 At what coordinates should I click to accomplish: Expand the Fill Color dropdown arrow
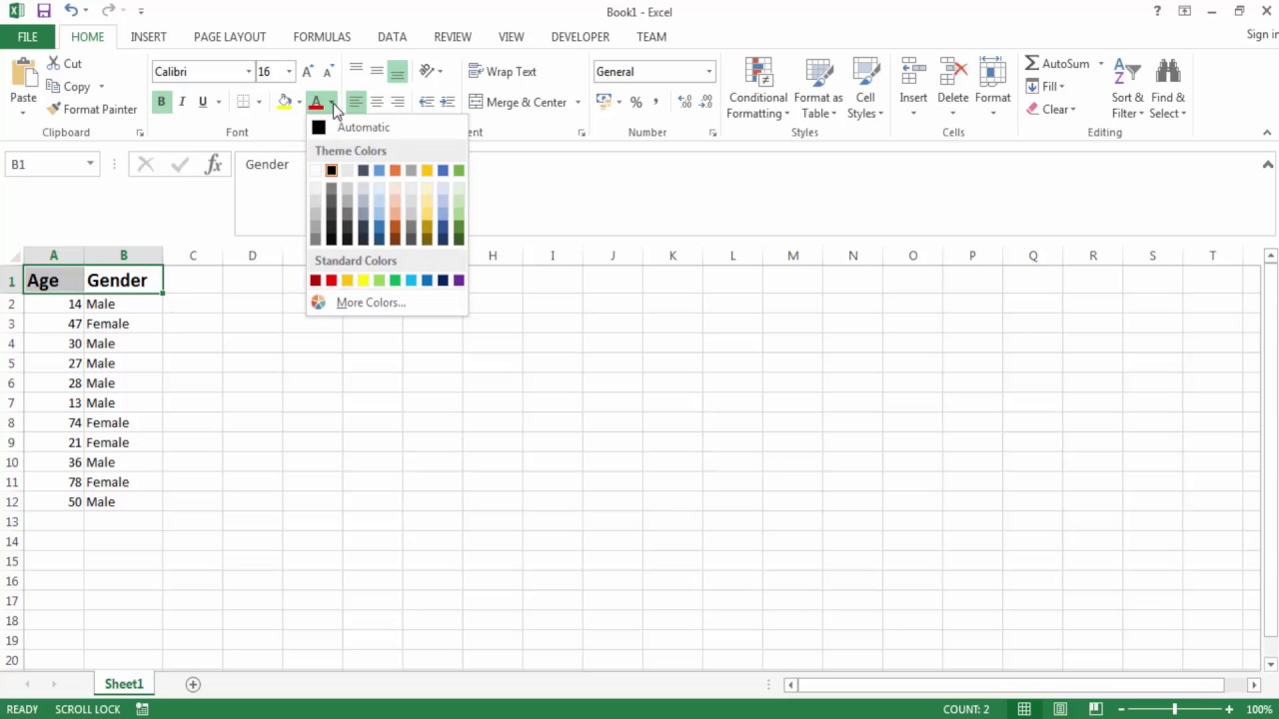(299, 102)
